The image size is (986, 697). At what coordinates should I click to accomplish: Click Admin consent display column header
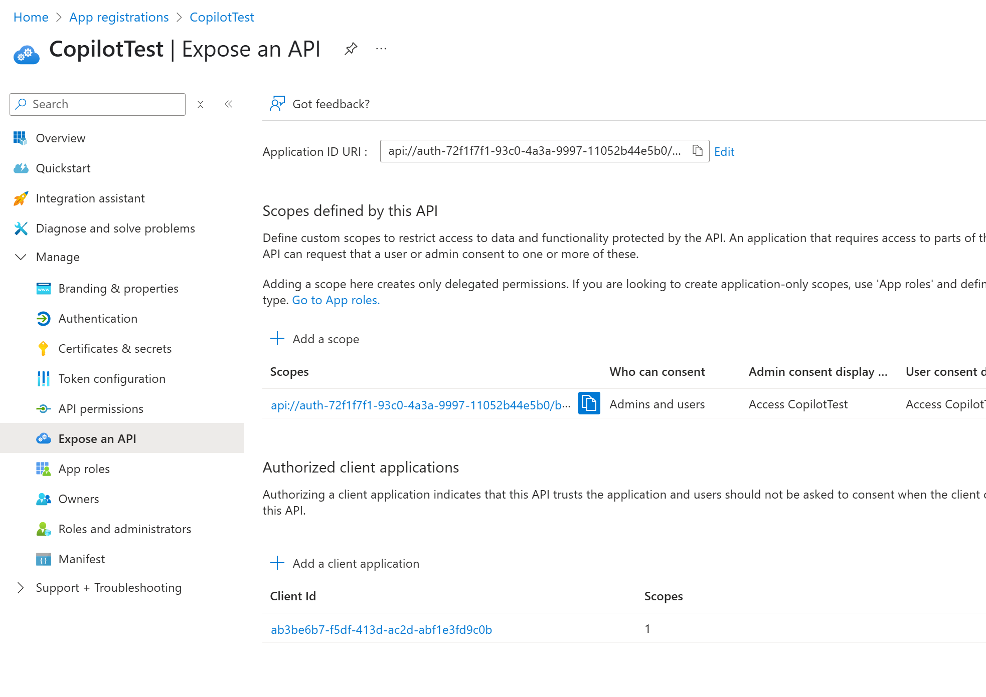[818, 372]
